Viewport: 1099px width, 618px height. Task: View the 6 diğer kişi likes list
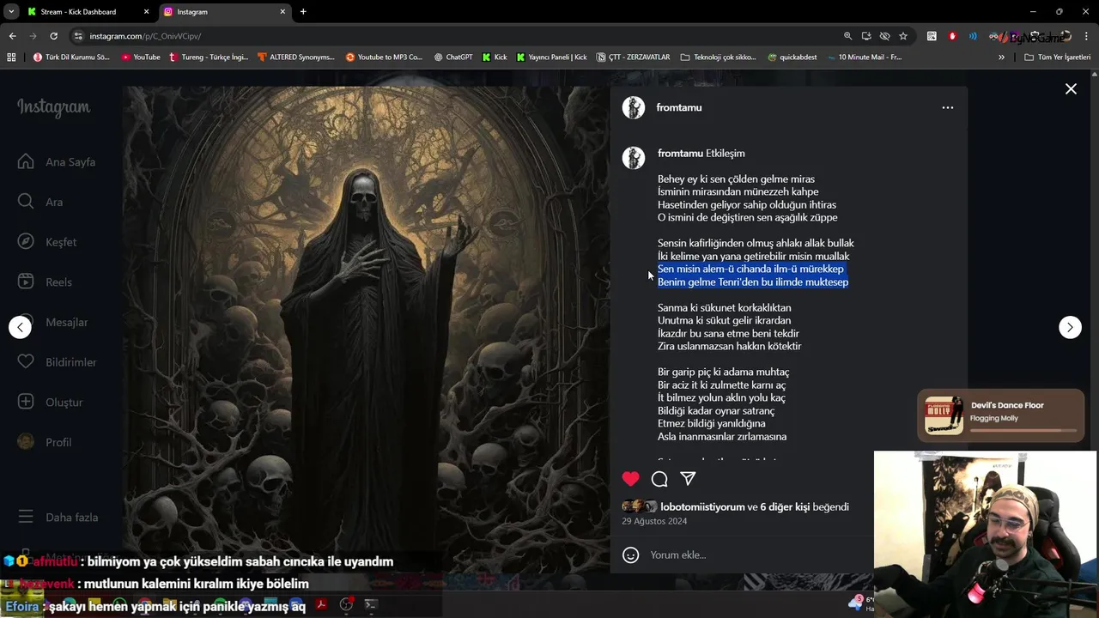(785, 507)
